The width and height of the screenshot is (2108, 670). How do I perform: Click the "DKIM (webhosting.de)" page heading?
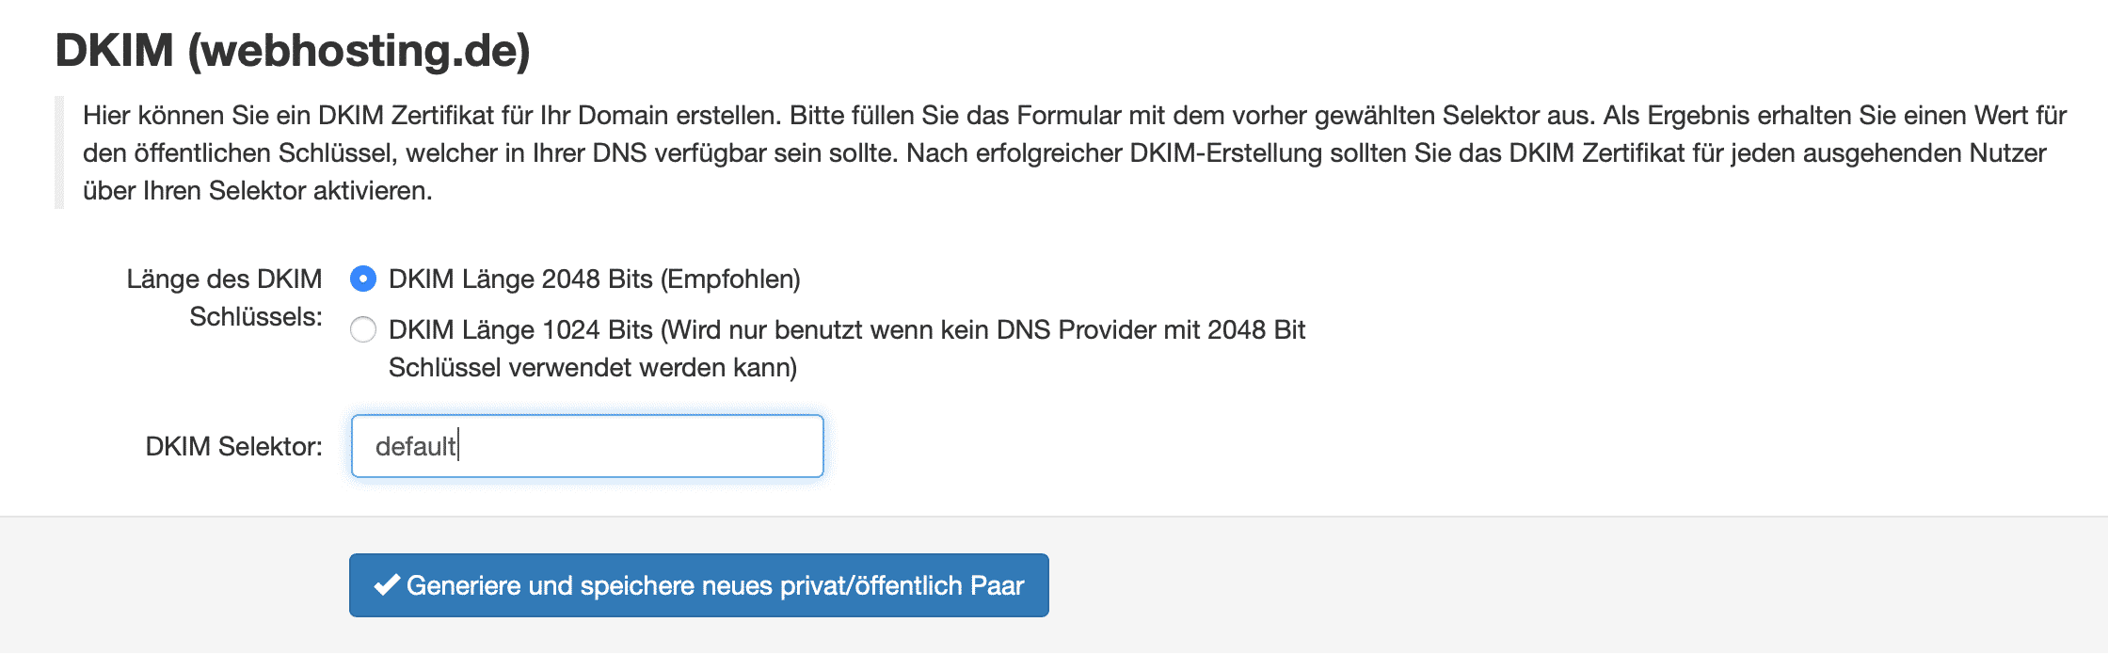click(x=293, y=50)
